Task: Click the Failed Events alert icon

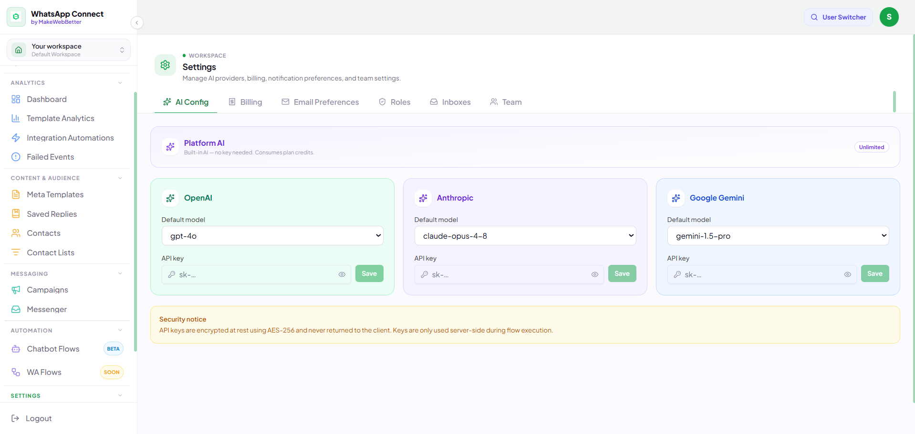Action: pyautogui.click(x=16, y=157)
